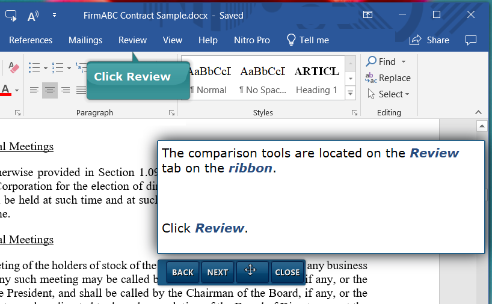Image resolution: width=492 pixels, height=304 pixels.
Task: Toggle center alignment button
Action: coord(50,90)
